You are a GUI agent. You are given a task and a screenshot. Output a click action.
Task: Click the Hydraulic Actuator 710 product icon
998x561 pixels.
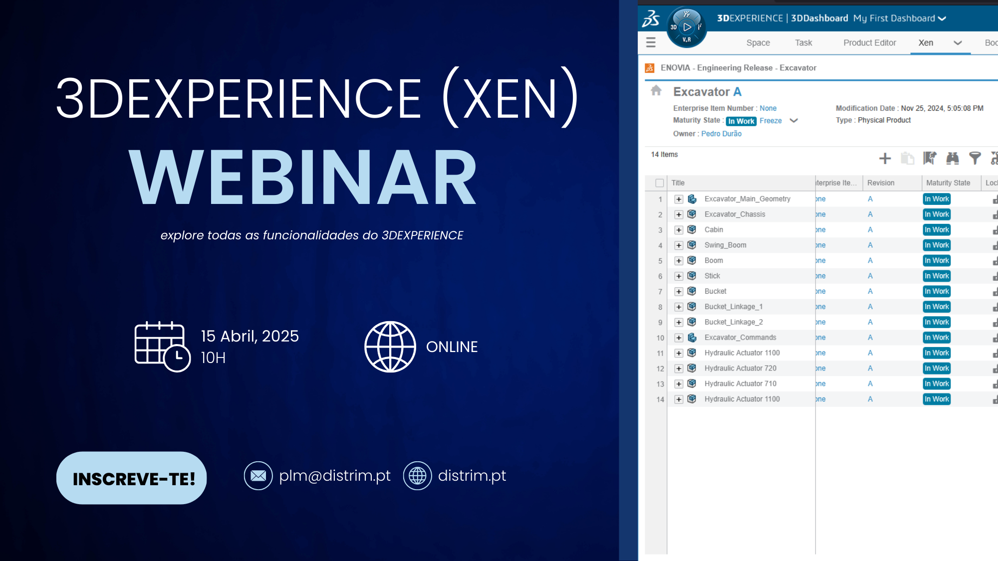pyautogui.click(x=692, y=384)
